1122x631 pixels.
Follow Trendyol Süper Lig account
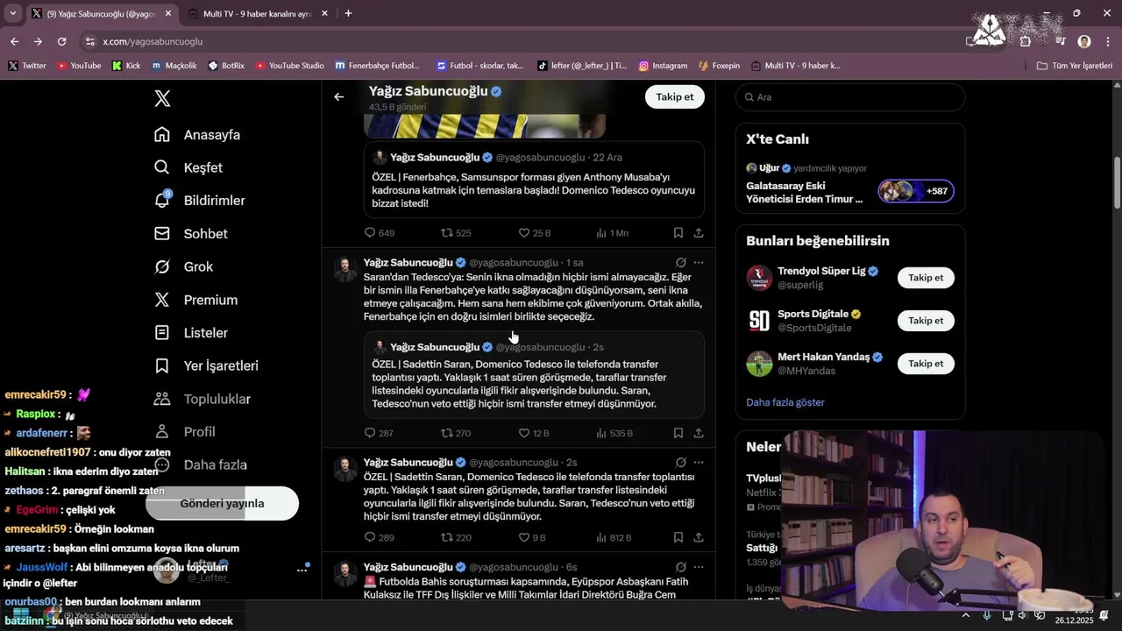tap(926, 278)
